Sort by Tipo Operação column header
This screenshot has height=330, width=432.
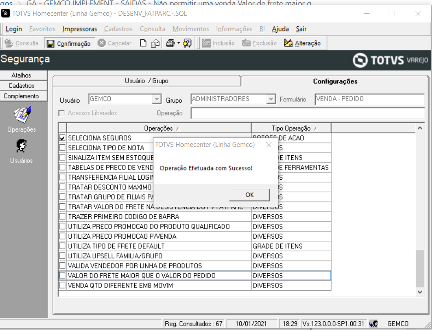click(291, 129)
